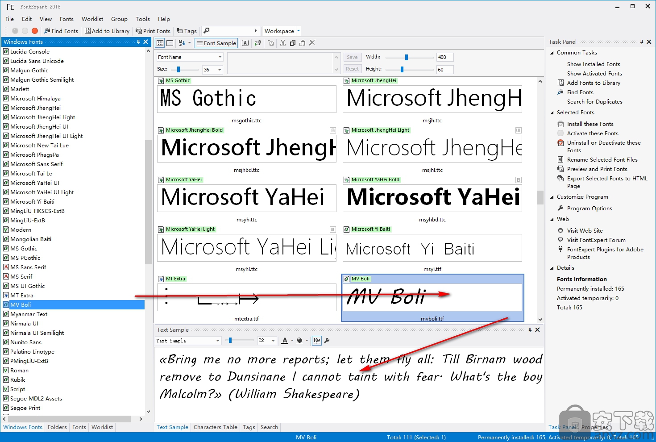Open the Edit menu

(x=27, y=19)
